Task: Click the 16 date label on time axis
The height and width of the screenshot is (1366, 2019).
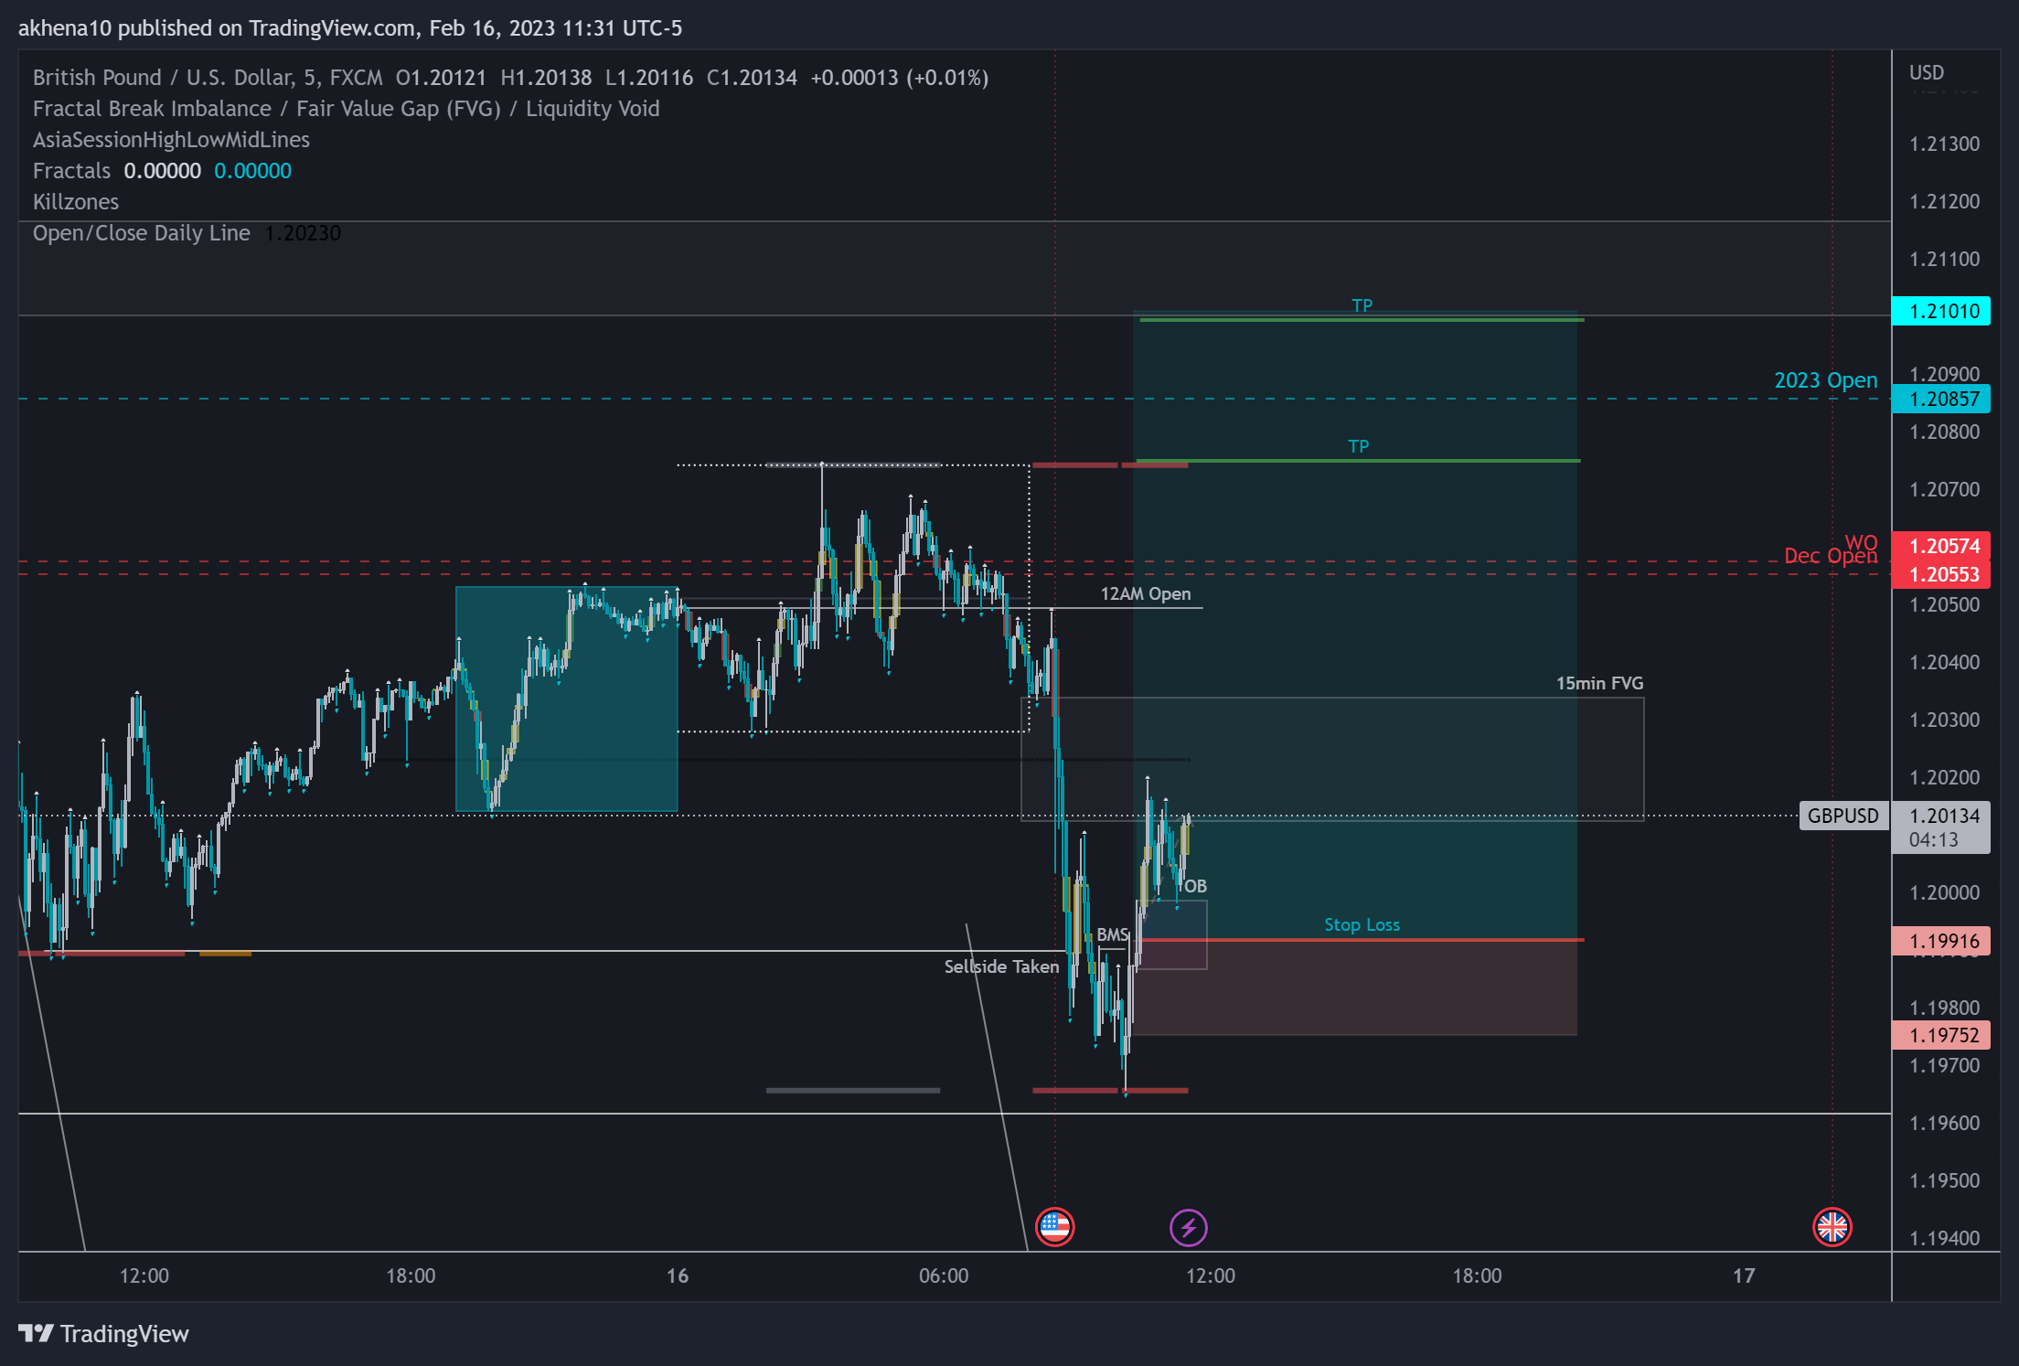Action: pos(677,1275)
